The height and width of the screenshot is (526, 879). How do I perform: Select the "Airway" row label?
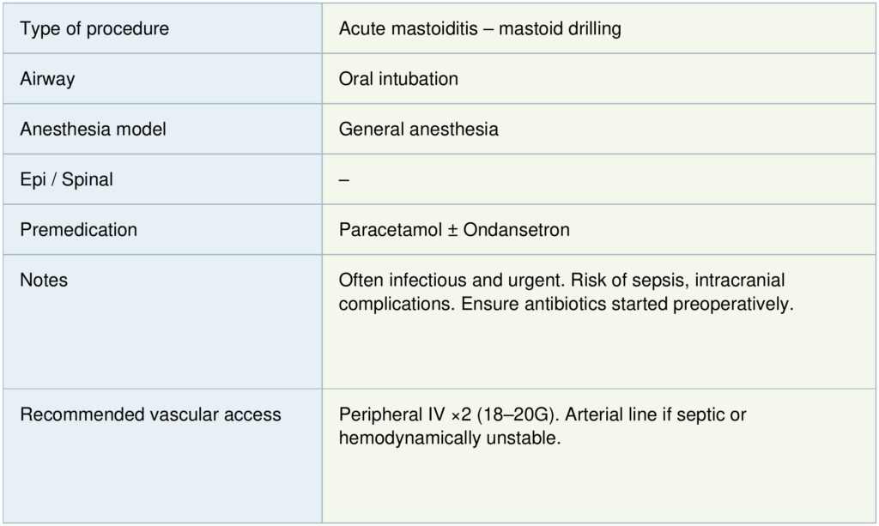(47, 79)
